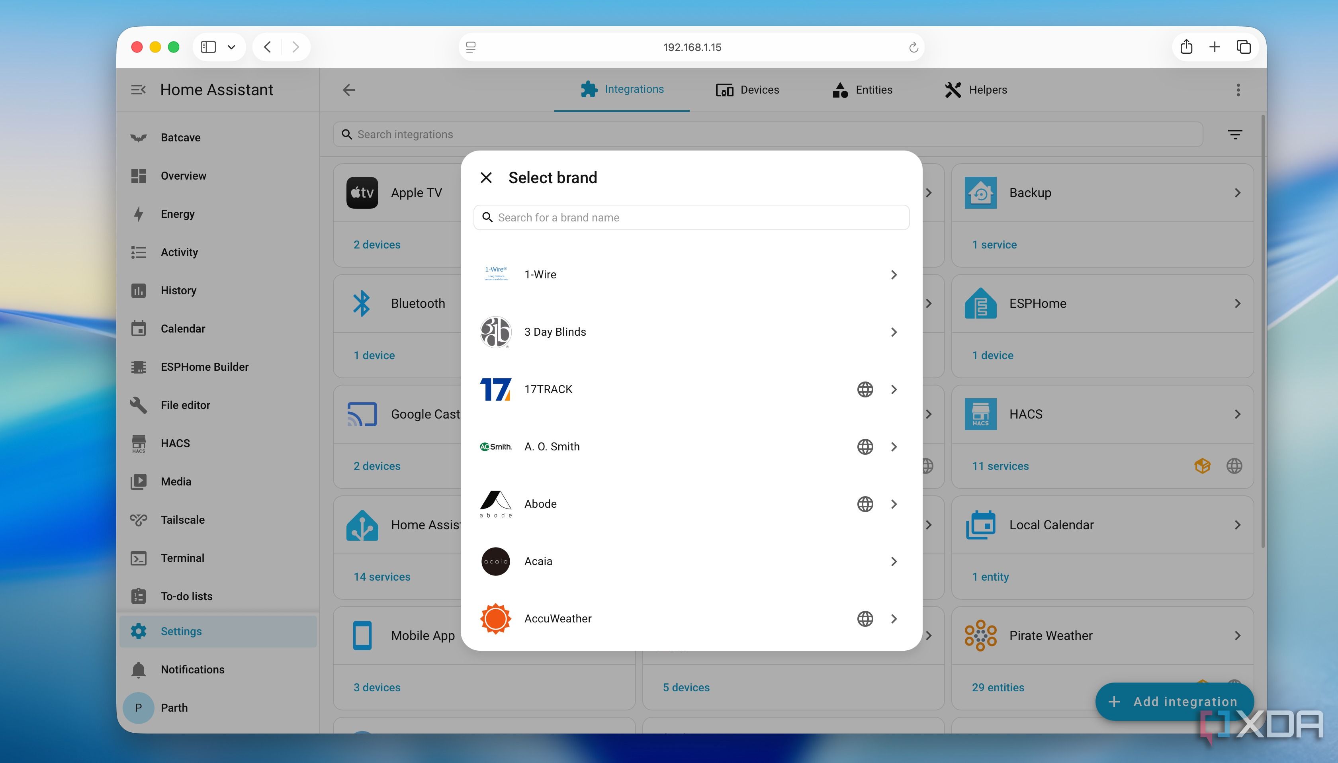Open Tailscale in the sidebar

218,520
